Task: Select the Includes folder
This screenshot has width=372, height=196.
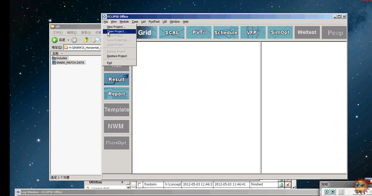Action: point(60,58)
